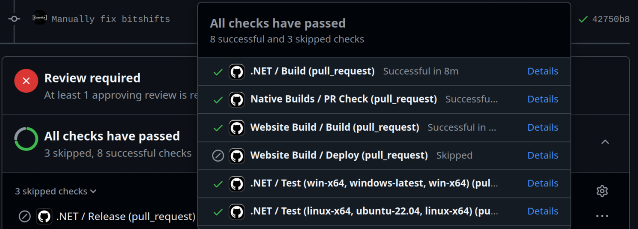Open three-dot menu for .NET / Release
The image size is (638, 229).
[x=602, y=216]
